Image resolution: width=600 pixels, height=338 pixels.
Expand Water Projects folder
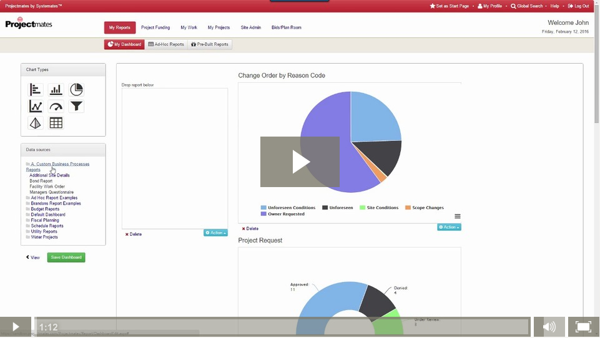[44, 237]
